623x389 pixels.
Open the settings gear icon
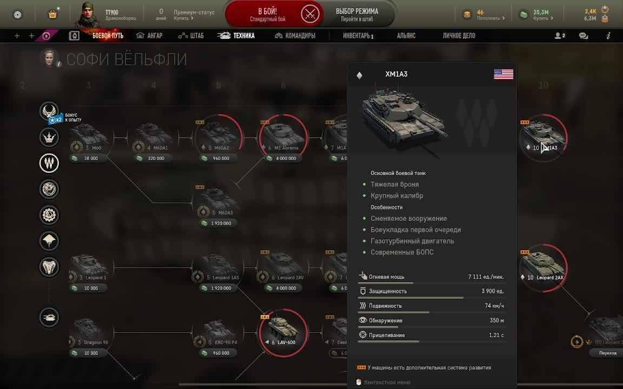point(17,15)
